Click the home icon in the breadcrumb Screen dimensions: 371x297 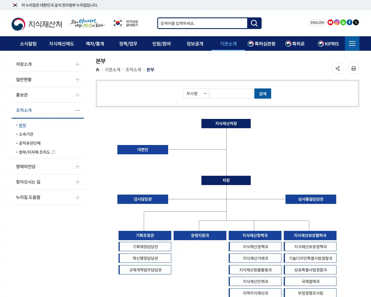click(x=97, y=70)
